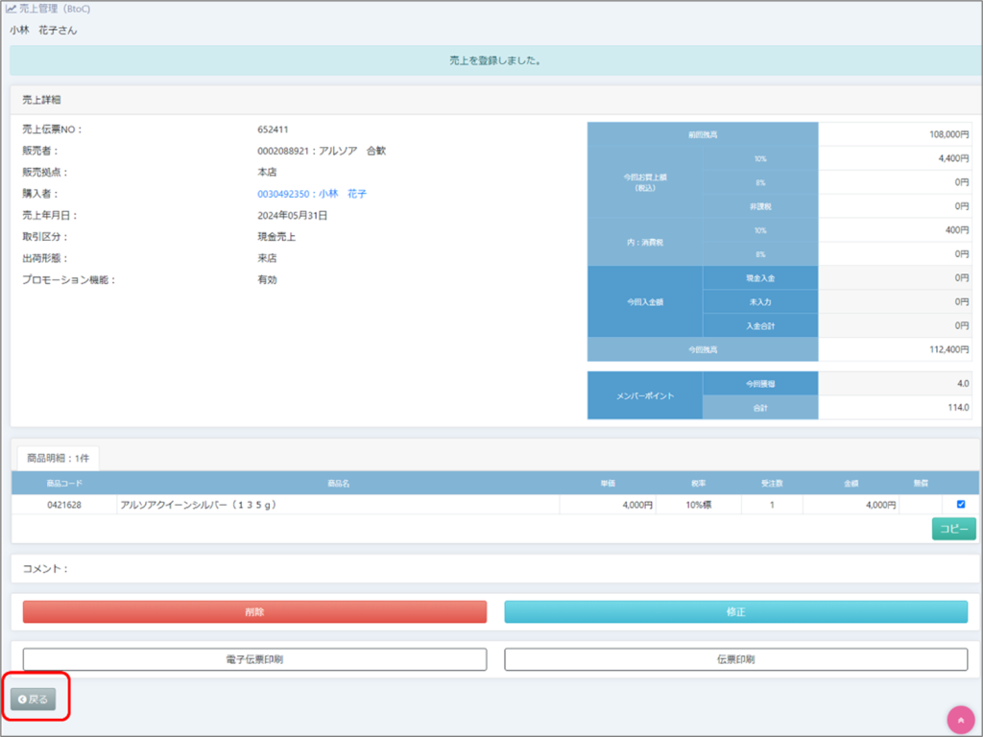Click the pink scroll-to-top arrow icon
The image size is (983, 737).
click(961, 720)
